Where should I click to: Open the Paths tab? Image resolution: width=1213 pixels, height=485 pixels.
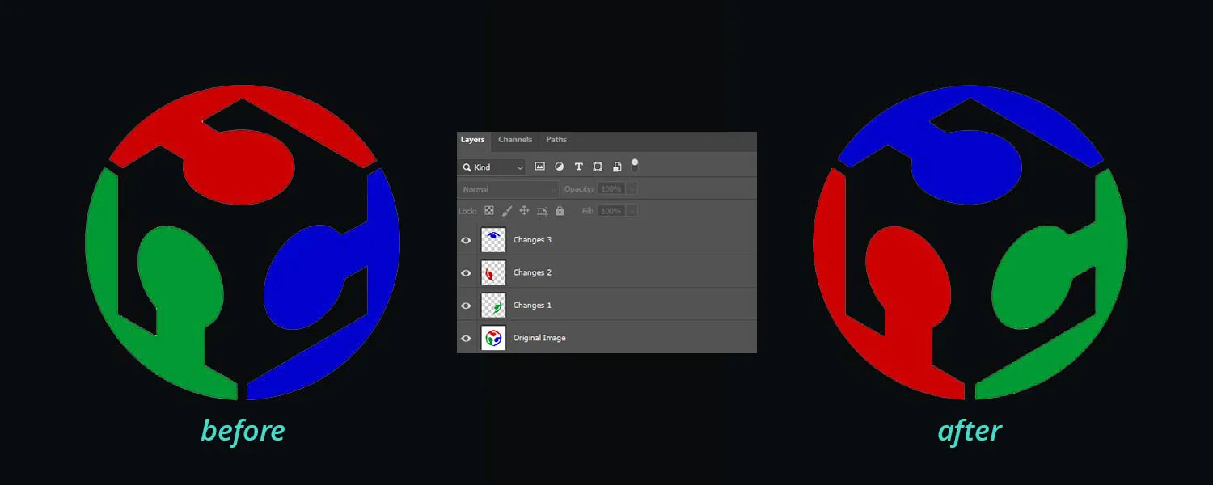click(556, 140)
